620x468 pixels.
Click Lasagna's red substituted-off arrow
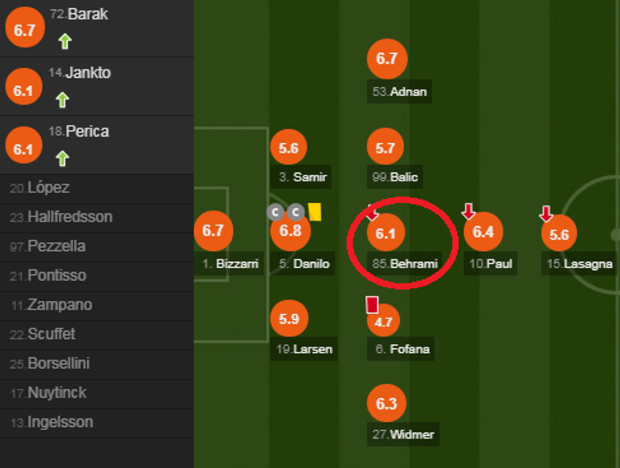546,214
